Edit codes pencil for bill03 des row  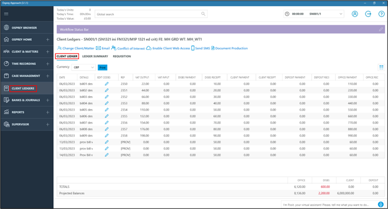click(x=106, y=97)
